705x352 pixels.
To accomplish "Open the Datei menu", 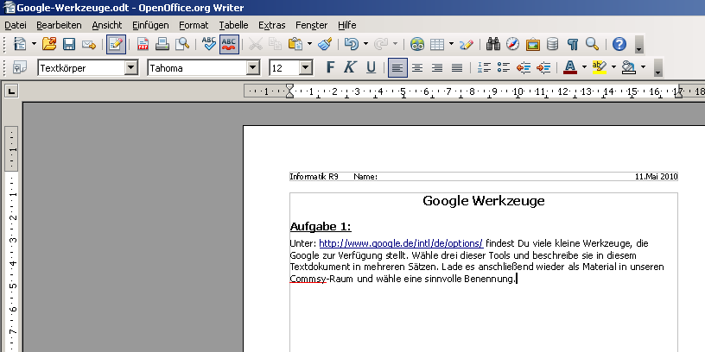I will [x=16, y=25].
